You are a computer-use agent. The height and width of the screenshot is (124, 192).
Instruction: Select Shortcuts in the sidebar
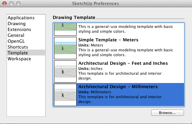coord(18,47)
